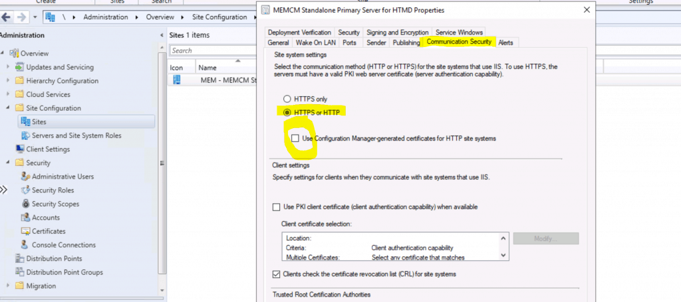Click the Certificates icon
Viewport: 681px width, 302px height.
[x=25, y=231]
